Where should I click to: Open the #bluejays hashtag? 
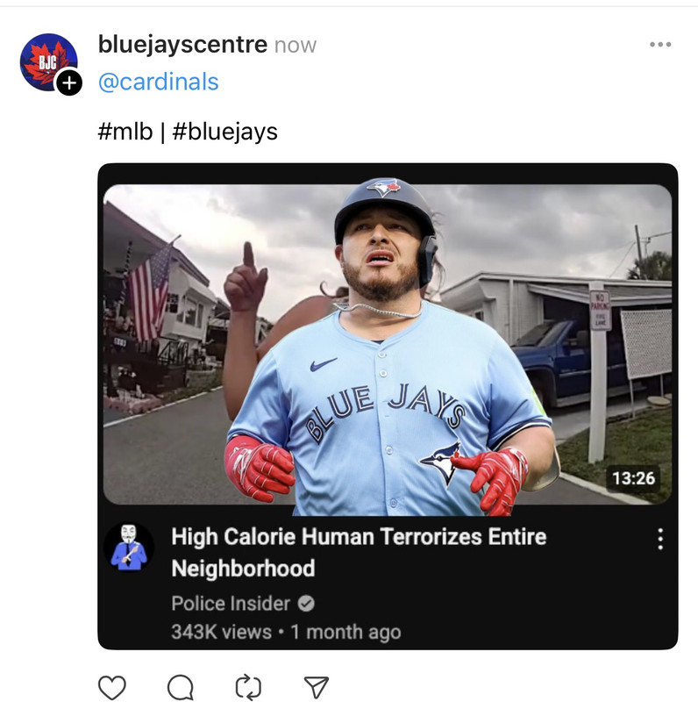coord(224,132)
